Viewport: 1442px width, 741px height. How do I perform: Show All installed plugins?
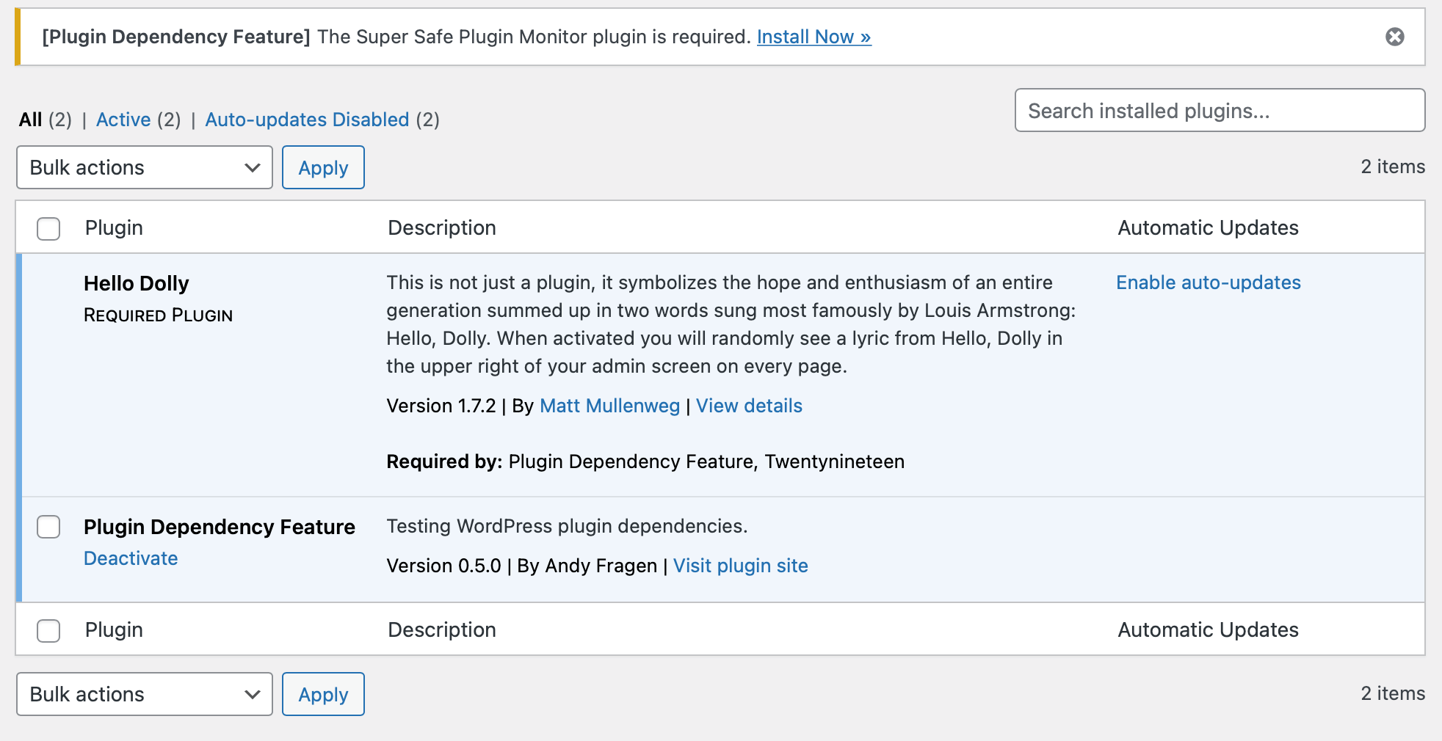click(x=31, y=119)
